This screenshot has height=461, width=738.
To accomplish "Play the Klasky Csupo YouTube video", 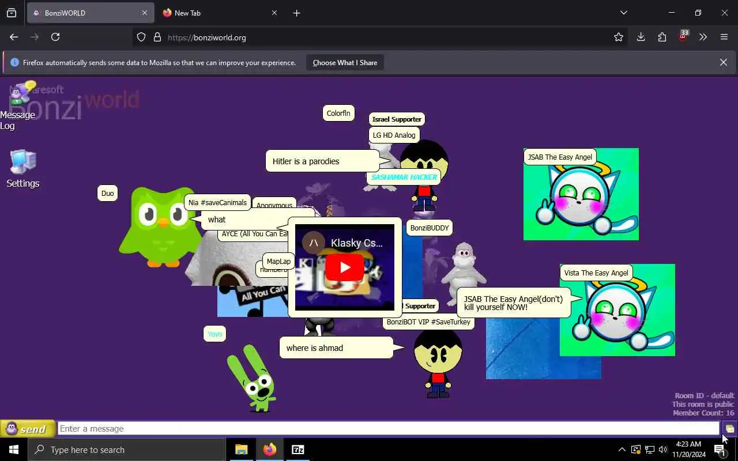I will click(344, 267).
